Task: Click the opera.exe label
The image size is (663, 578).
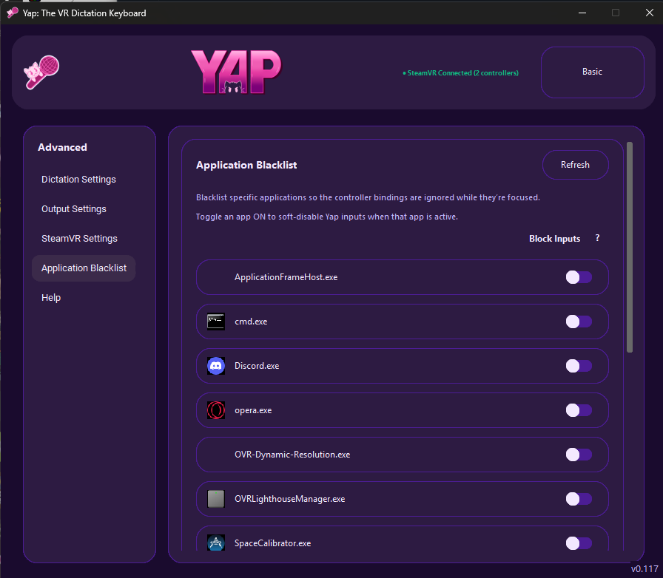Action: (253, 410)
